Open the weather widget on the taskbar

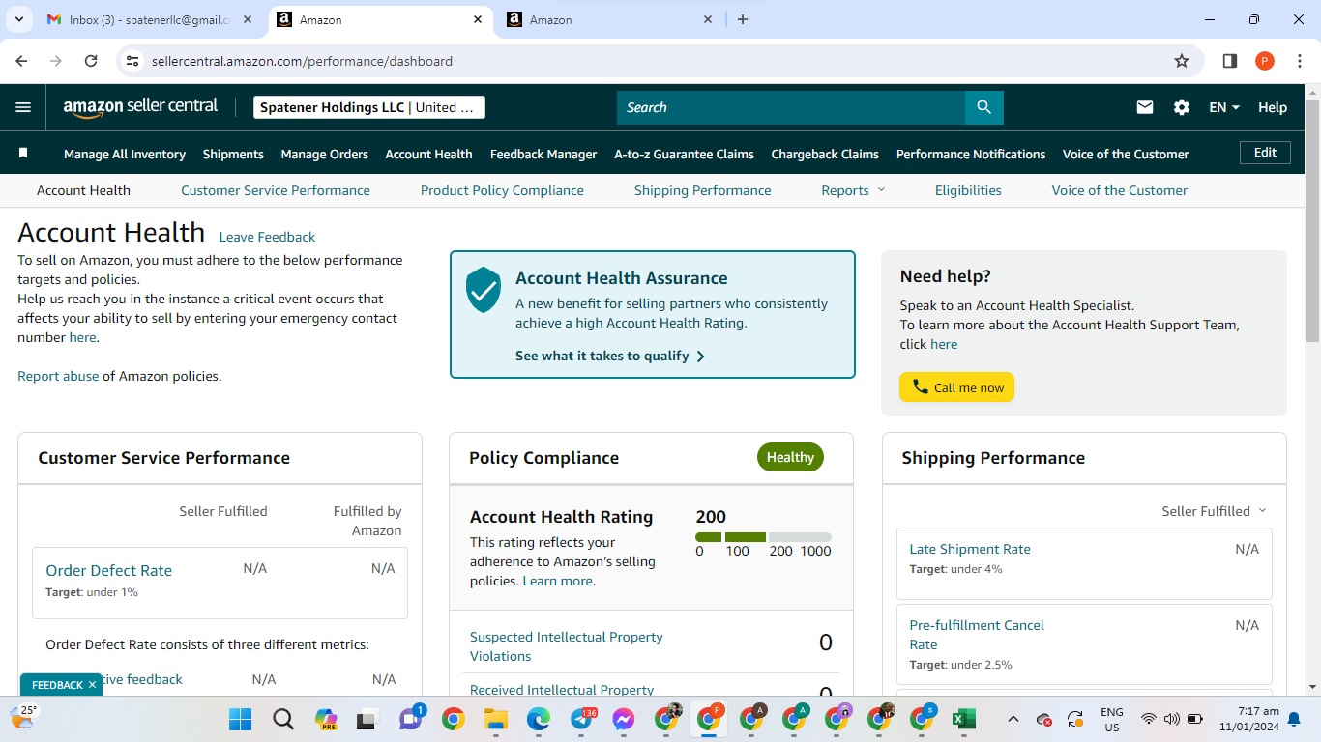[24, 717]
